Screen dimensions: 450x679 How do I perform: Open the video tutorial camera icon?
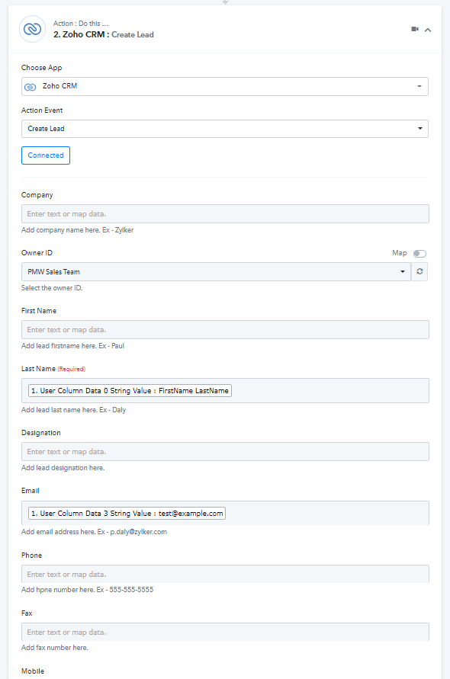[415, 29]
